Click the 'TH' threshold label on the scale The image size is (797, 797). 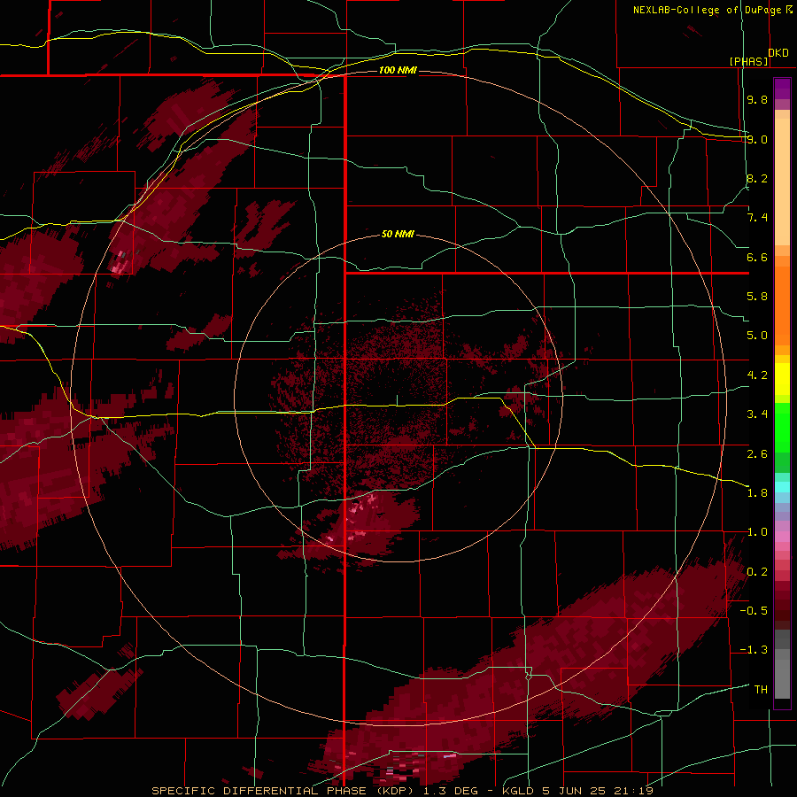tap(761, 690)
